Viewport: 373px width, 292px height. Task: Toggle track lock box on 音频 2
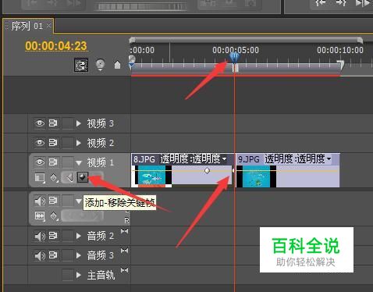coord(67,237)
